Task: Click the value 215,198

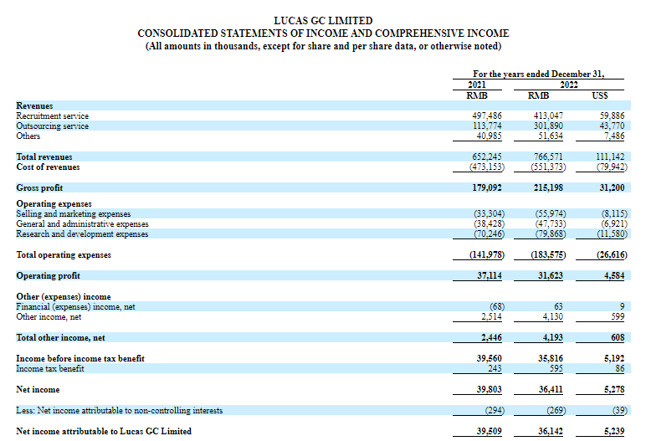Action: (548, 188)
